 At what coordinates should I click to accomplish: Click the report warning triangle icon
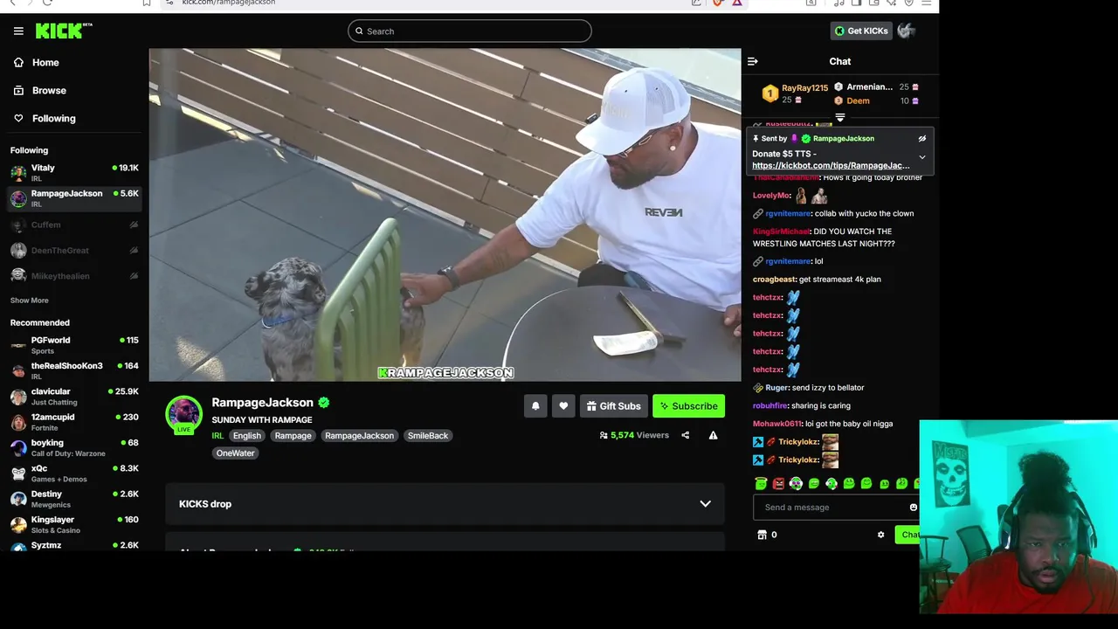click(x=713, y=435)
